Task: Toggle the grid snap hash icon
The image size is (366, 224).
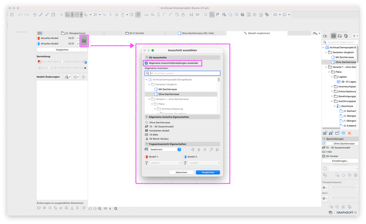Action: (x=95, y=15)
